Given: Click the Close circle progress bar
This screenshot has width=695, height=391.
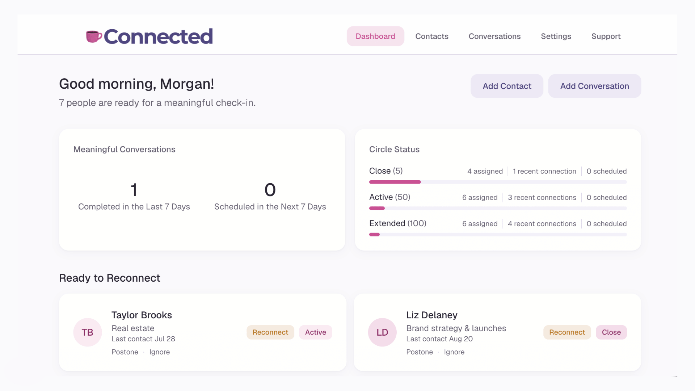Looking at the screenshot, I should (498, 182).
